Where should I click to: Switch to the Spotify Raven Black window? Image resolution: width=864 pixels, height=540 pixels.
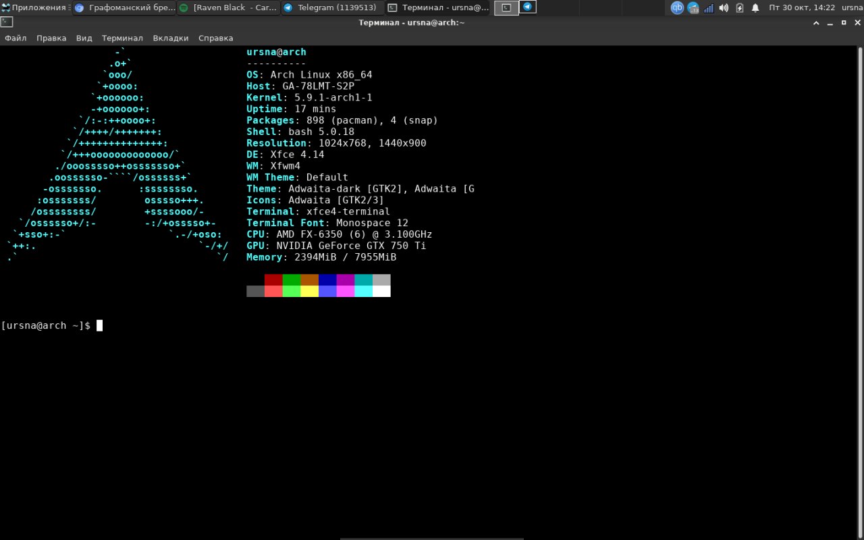(x=228, y=7)
